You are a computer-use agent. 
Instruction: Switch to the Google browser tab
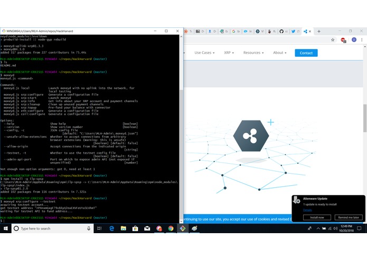point(236,31)
